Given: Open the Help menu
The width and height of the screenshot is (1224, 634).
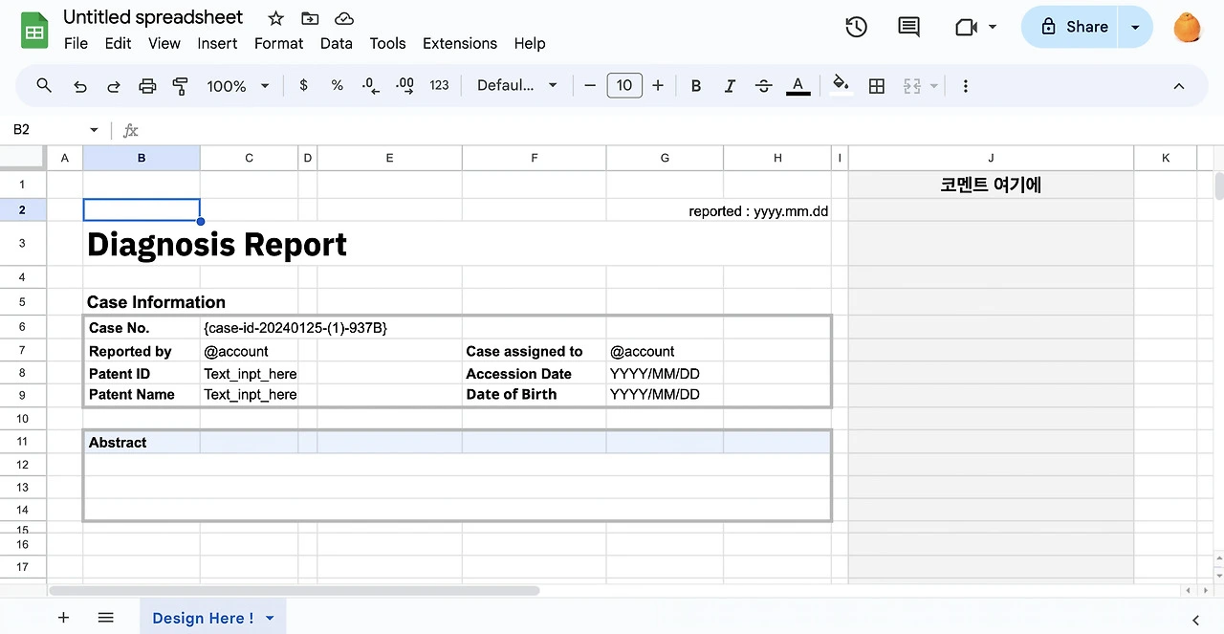Looking at the screenshot, I should [x=530, y=43].
